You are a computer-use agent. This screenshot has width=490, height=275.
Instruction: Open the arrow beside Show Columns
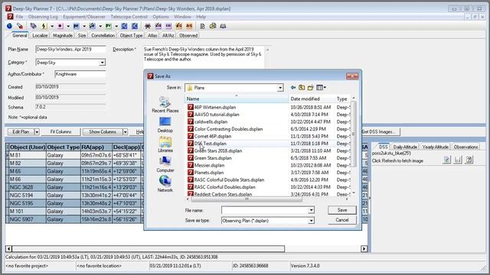[x=125, y=132]
